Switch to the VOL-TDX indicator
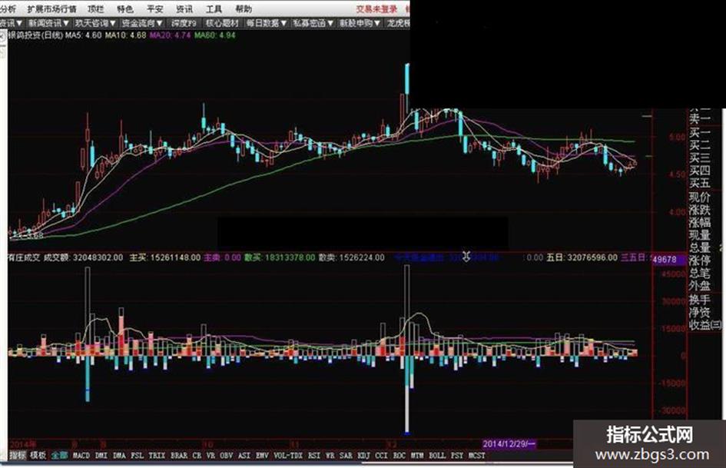726x468 pixels. [288, 456]
